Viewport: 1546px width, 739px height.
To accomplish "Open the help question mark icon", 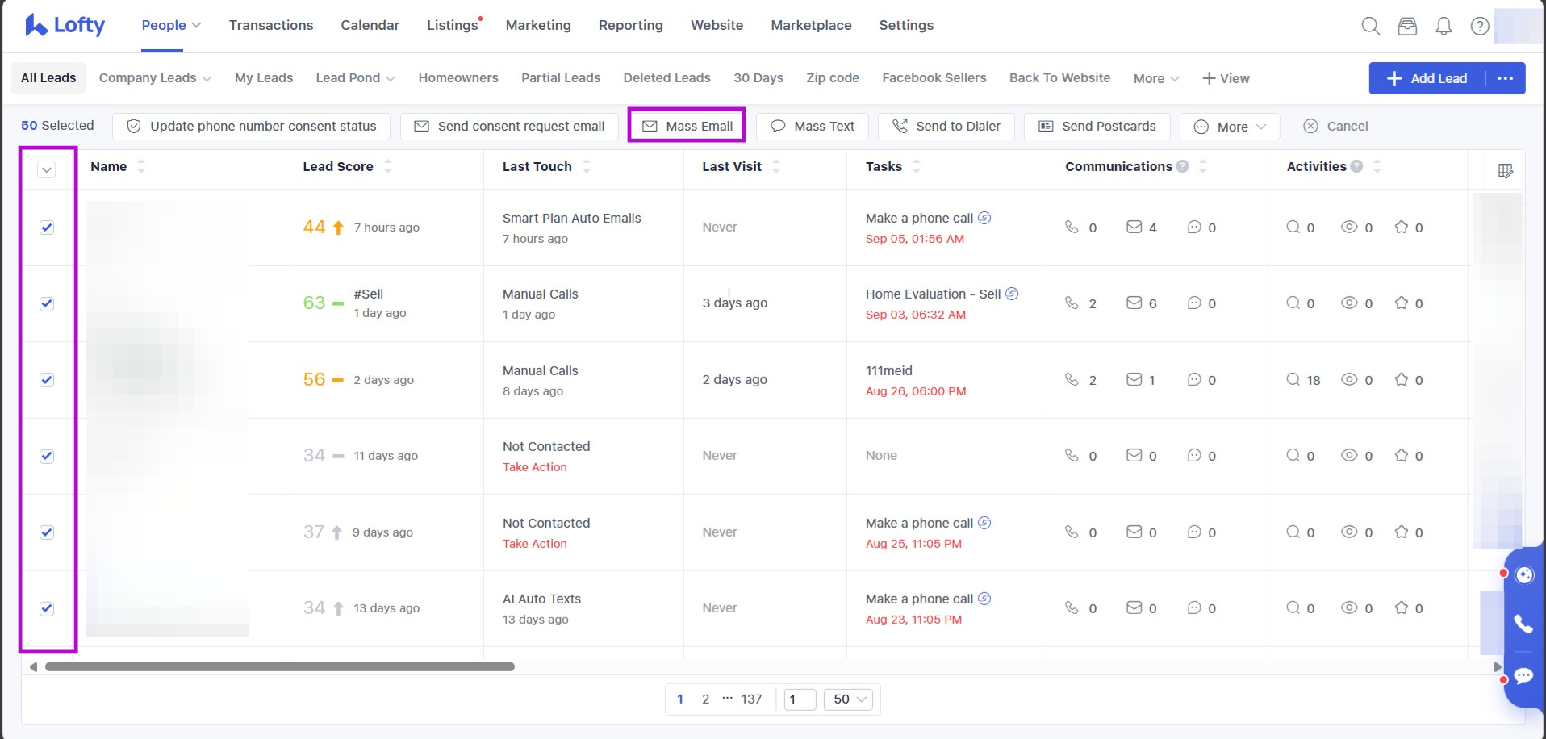I will (1480, 26).
